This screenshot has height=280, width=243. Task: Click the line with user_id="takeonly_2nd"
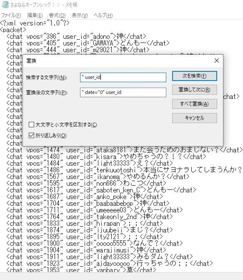click(x=90, y=217)
